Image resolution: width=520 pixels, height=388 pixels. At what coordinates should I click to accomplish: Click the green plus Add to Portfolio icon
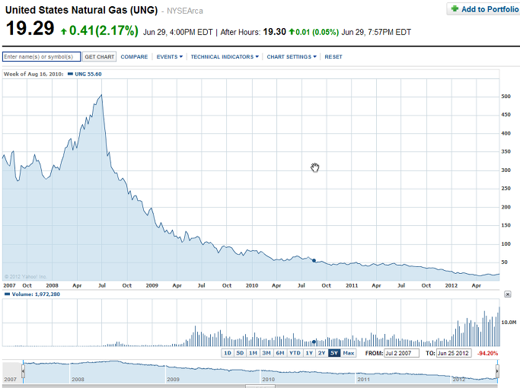(455, 8)
